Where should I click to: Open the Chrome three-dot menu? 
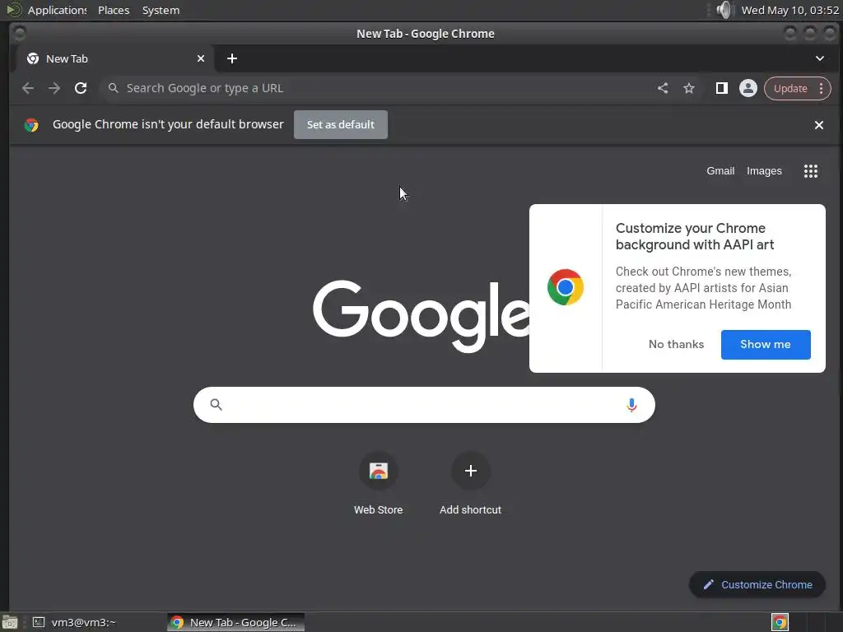(821, 88)
